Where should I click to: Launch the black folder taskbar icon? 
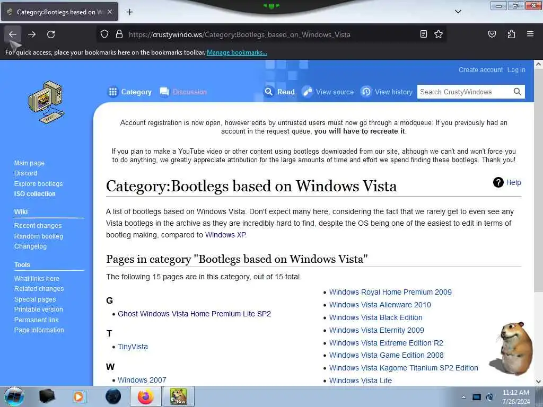pos(47,396)
